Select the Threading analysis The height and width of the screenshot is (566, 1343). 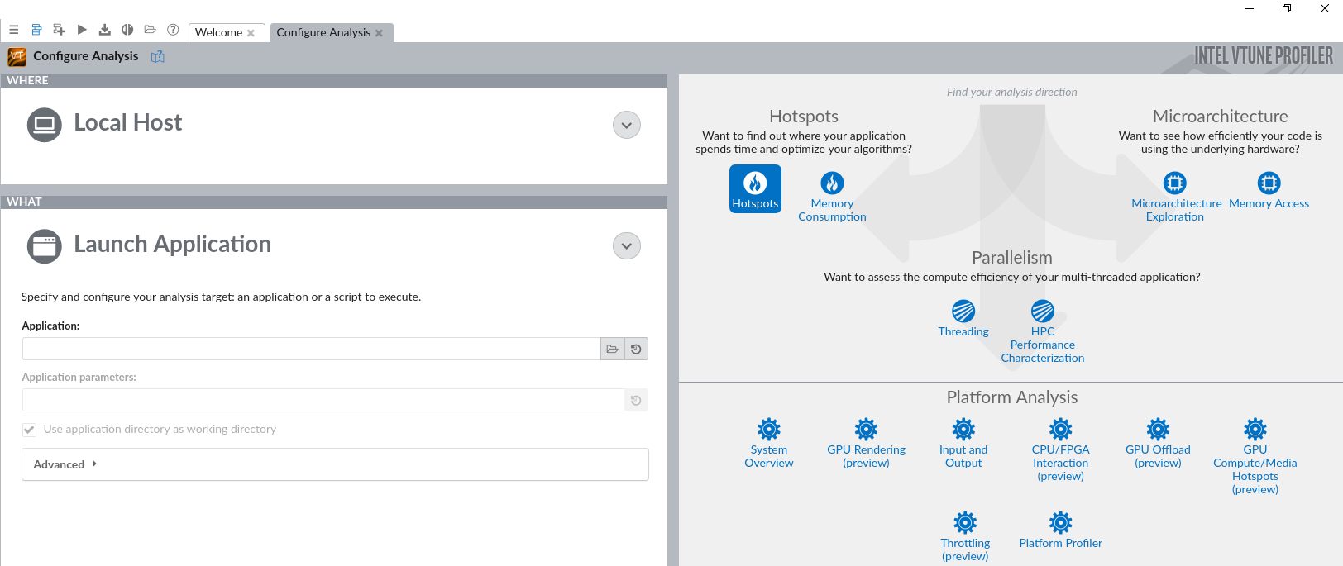click(963, 319)
